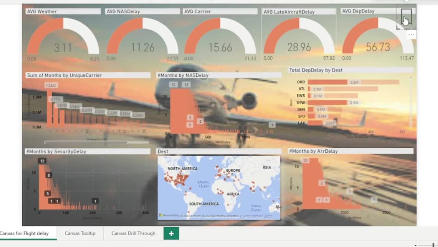Click the 3.11 gauge value
This screenshot has width=438, height=247.
coord(63,48)
